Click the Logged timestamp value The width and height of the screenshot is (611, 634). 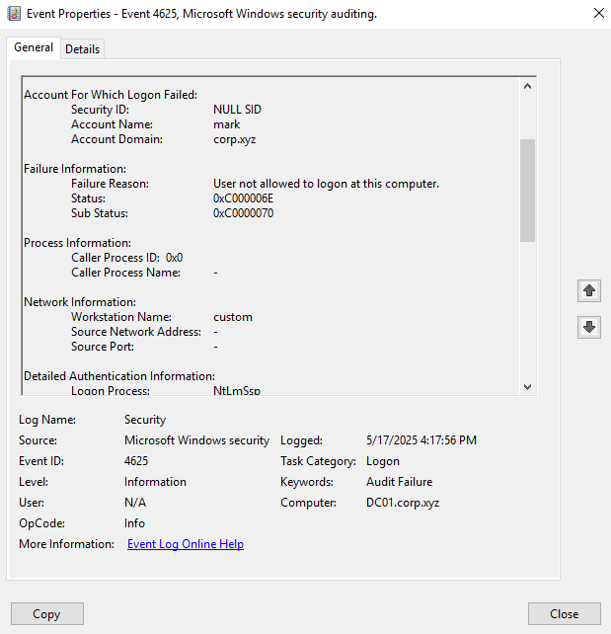tap(420, 440)
